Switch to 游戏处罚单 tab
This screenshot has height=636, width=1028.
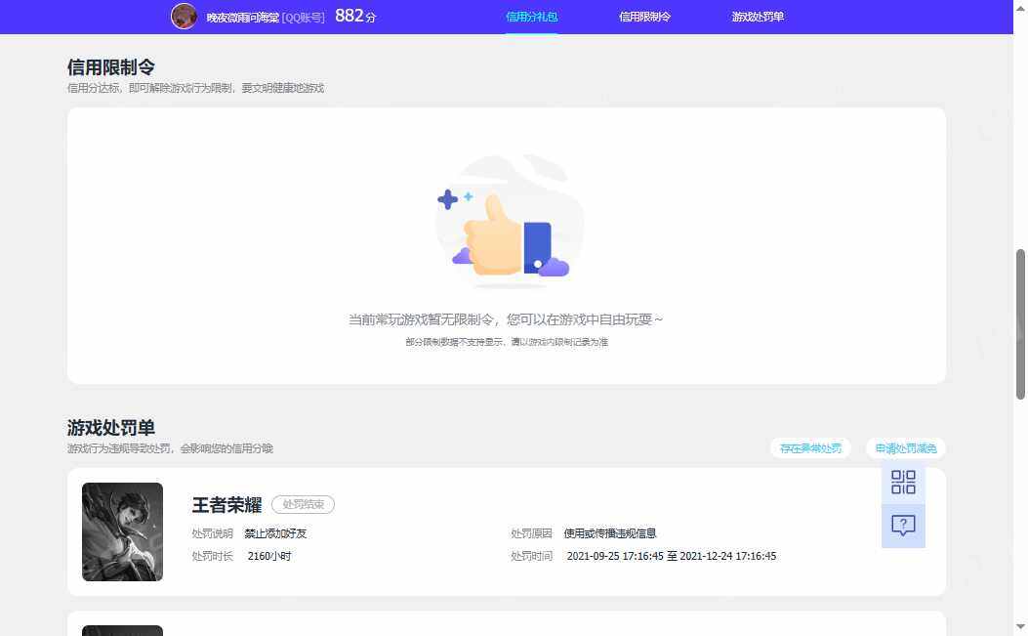(758, 17)
